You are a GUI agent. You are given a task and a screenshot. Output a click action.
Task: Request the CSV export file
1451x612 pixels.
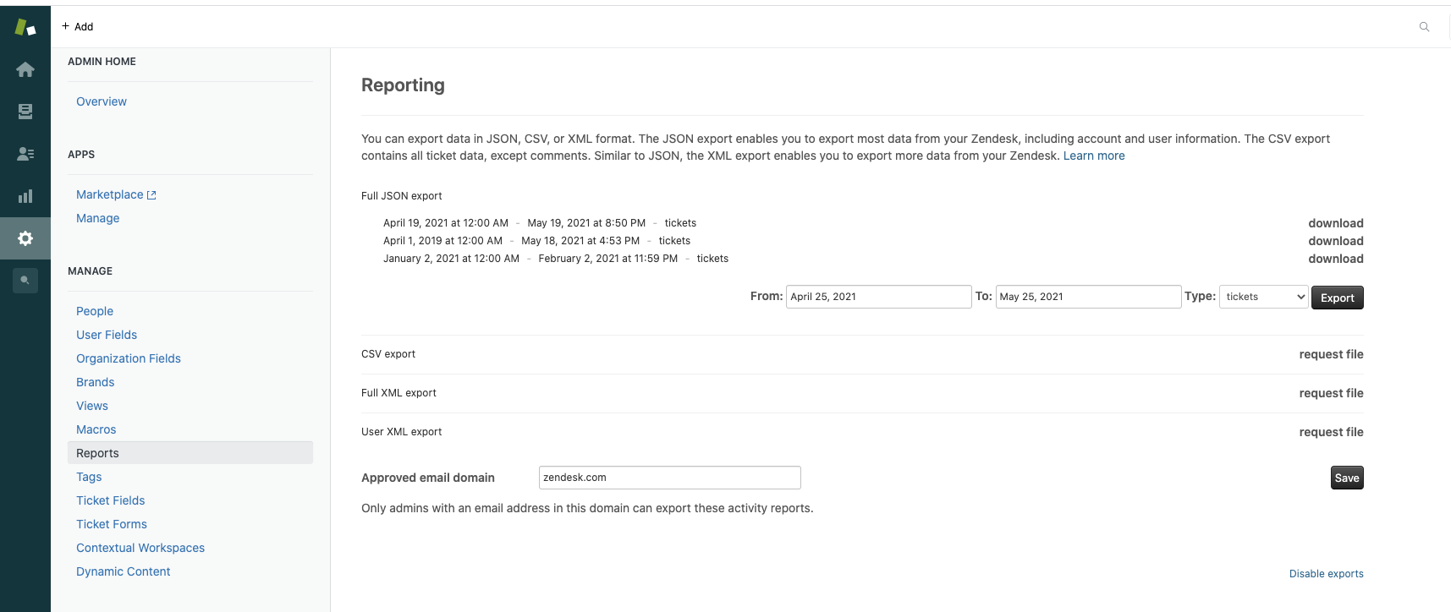(1331, 354)
